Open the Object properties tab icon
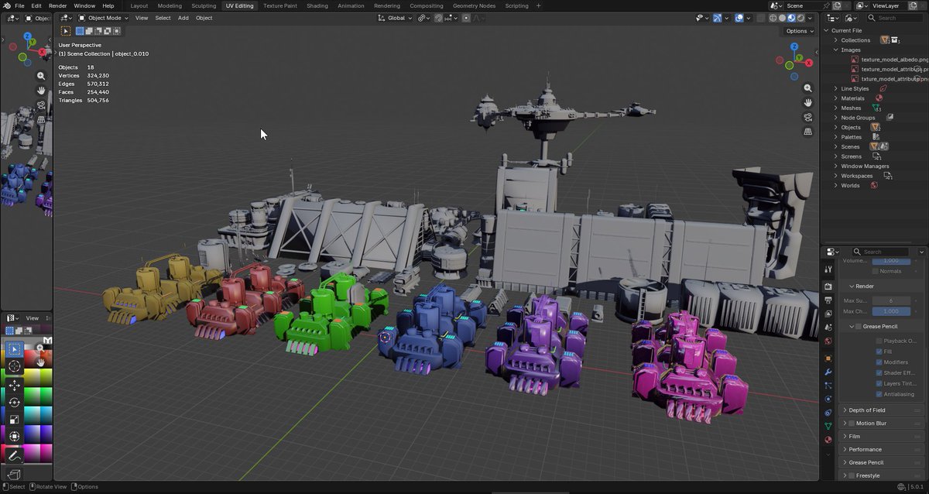929x494 pixels. (x=828, y=358)
